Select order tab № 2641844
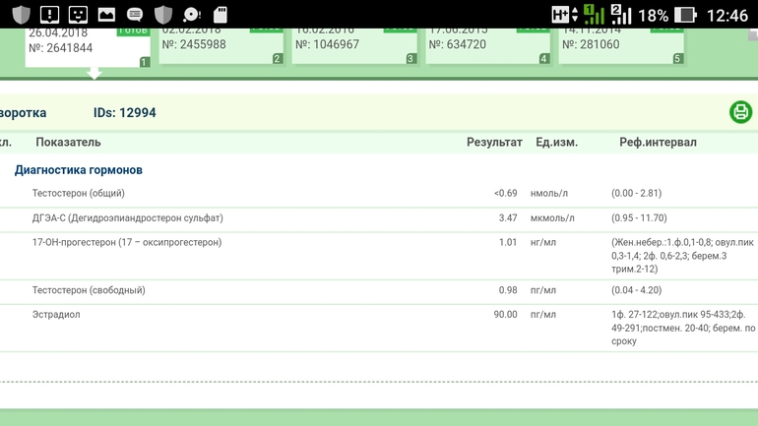This screenshot has width=758, height=426. [87, 45]
